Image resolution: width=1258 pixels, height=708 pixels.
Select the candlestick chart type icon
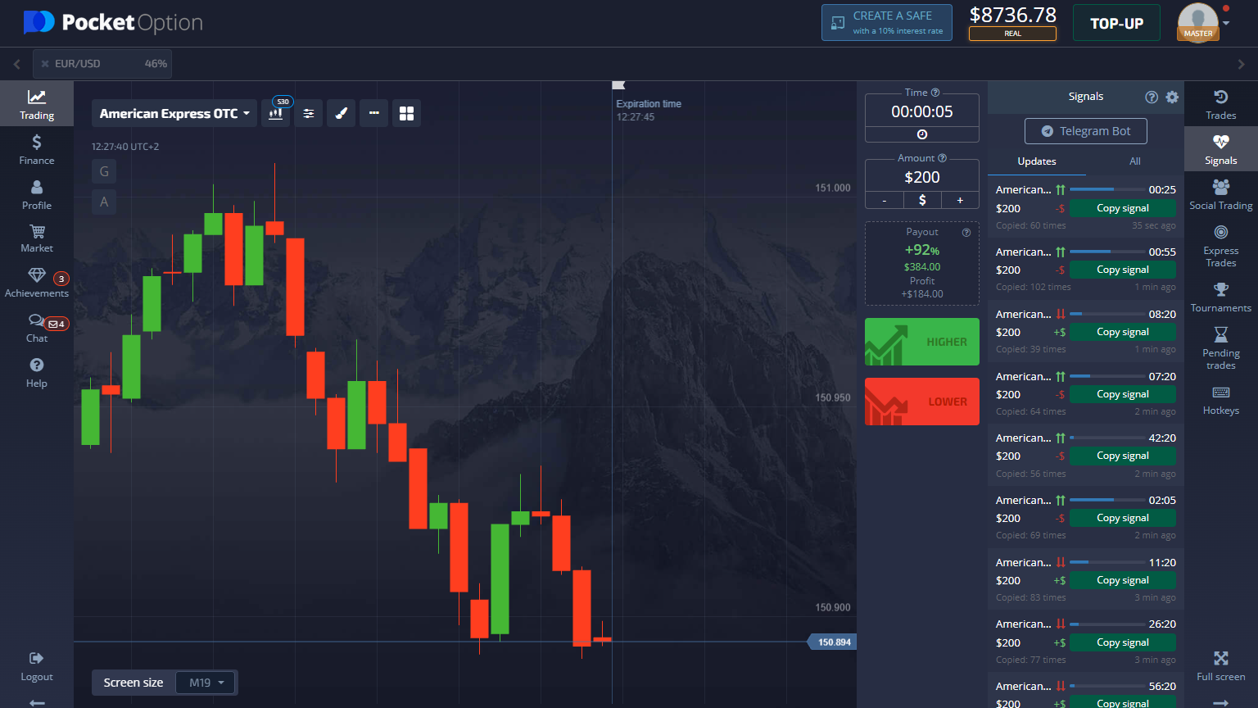275,113
